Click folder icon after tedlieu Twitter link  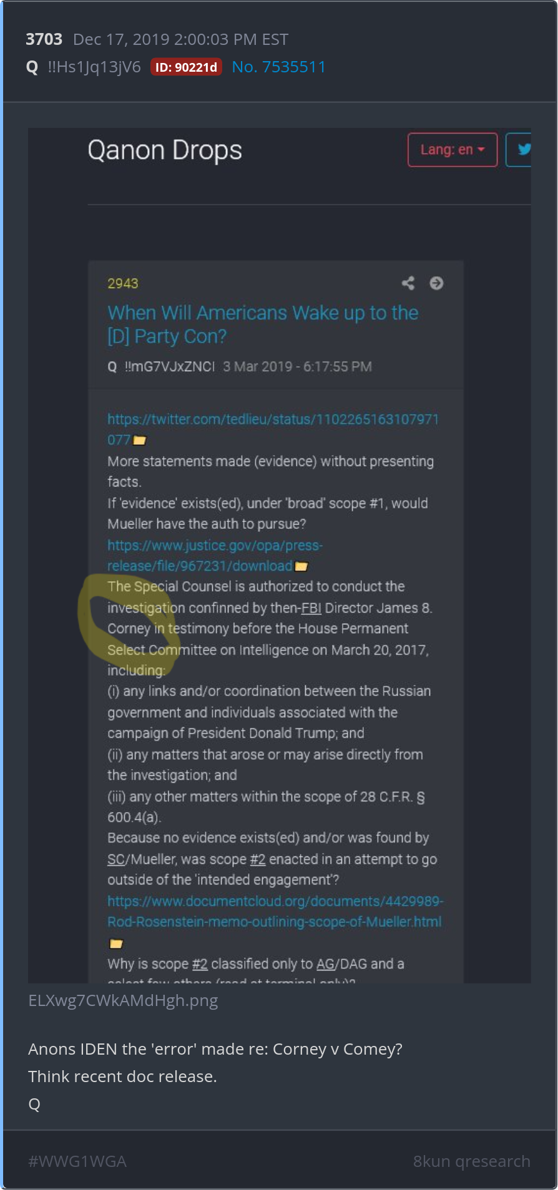point(140,440)
